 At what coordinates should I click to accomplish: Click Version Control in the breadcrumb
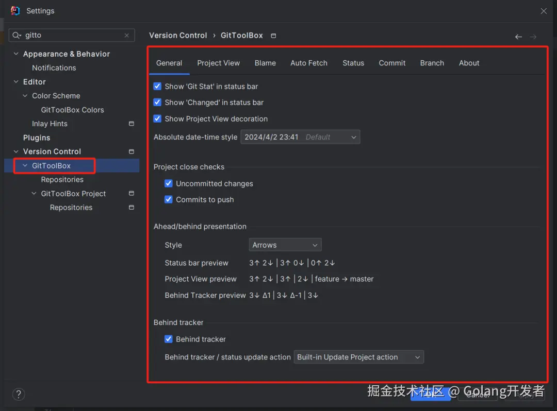coord(178,36)
